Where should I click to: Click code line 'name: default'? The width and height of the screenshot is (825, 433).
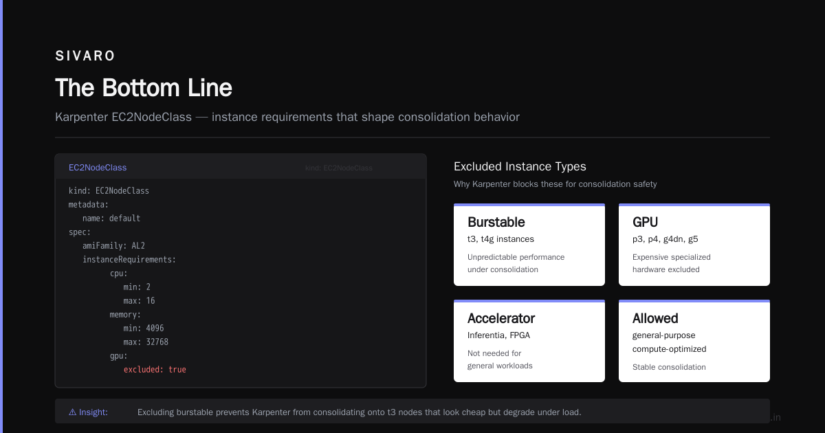[111, 218]
